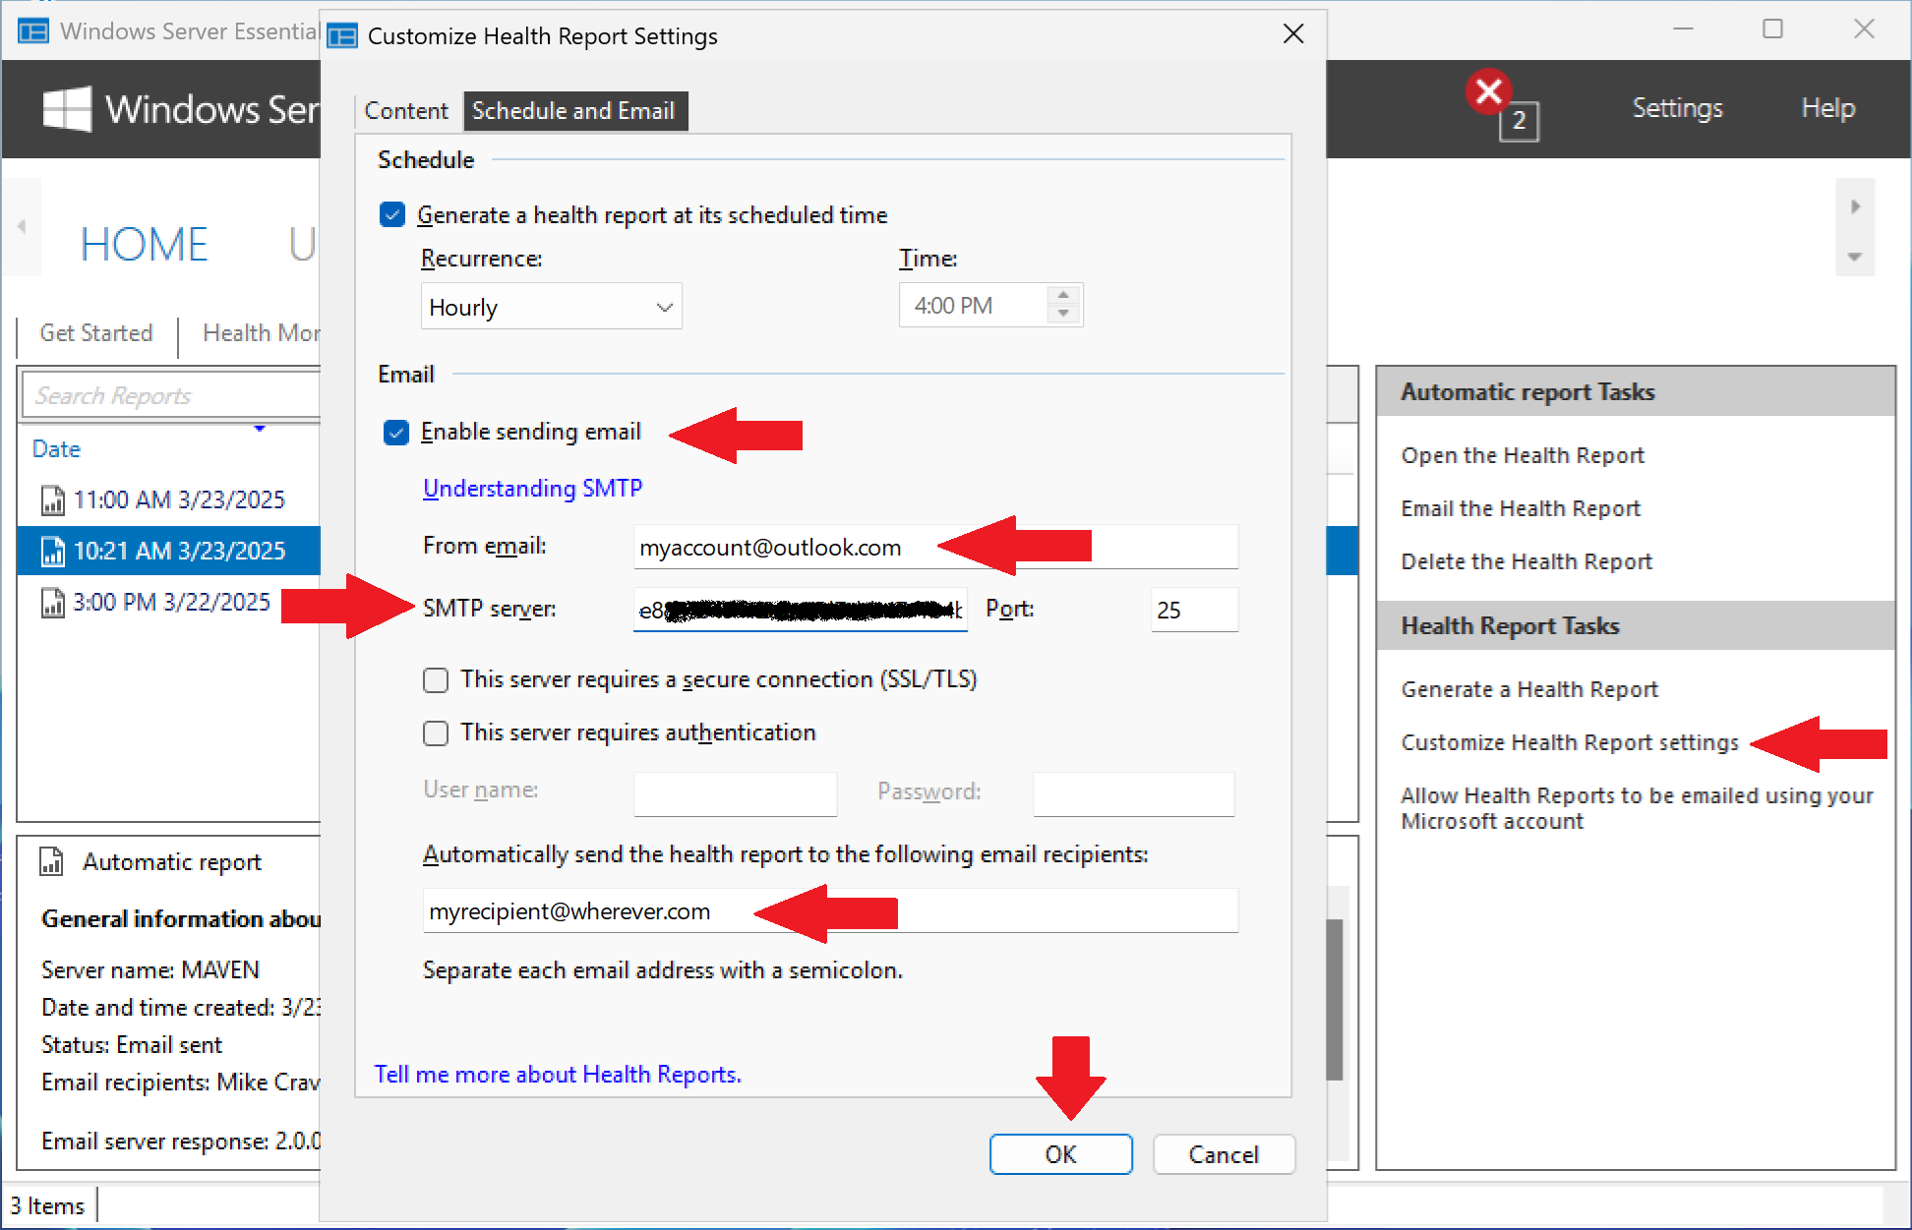The height and width of the screenshot is (1230, 1912).
Task: Toggle Enable sending email checkbox
Action: point(396,433)
